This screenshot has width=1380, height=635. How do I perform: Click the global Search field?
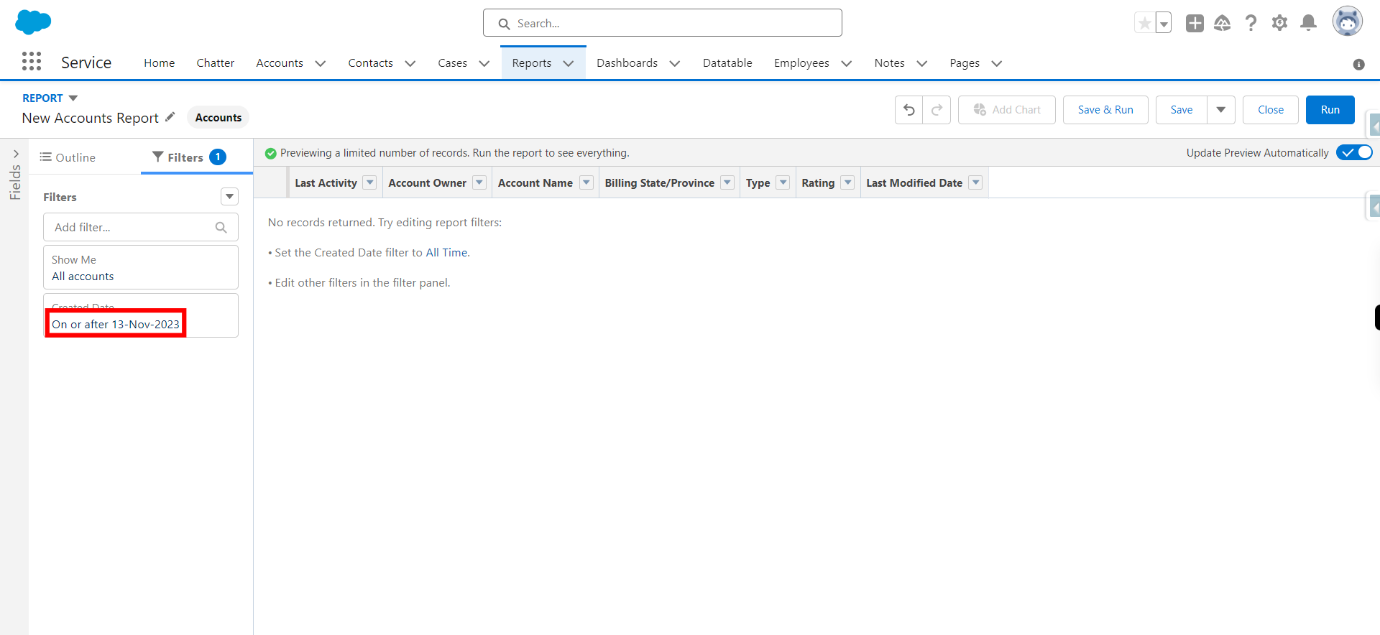click(663, 23)
